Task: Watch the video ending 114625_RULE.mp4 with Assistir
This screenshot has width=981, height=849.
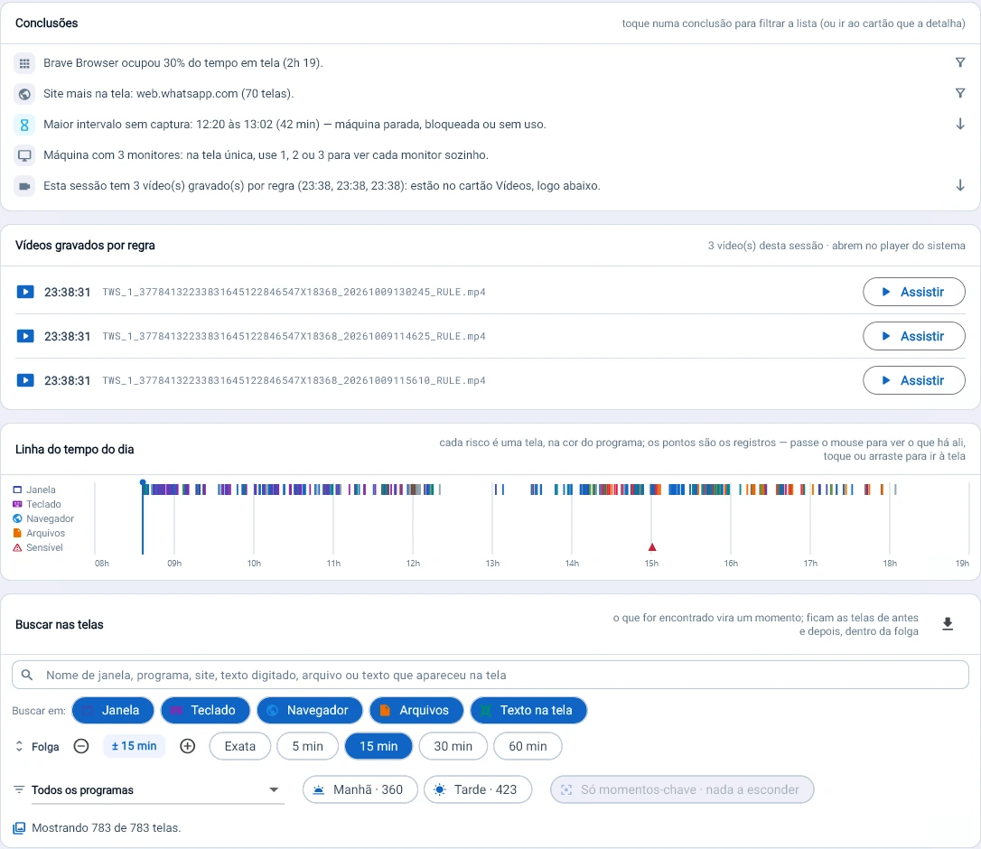Action: (913, 337)
